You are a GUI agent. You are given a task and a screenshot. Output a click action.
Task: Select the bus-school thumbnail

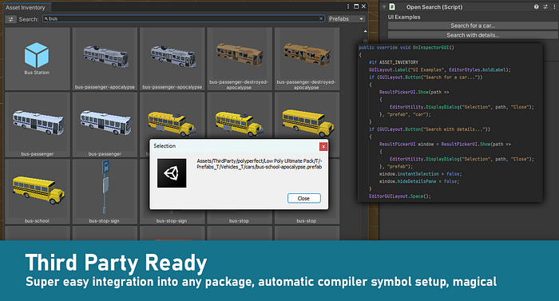tap(38, 192)
